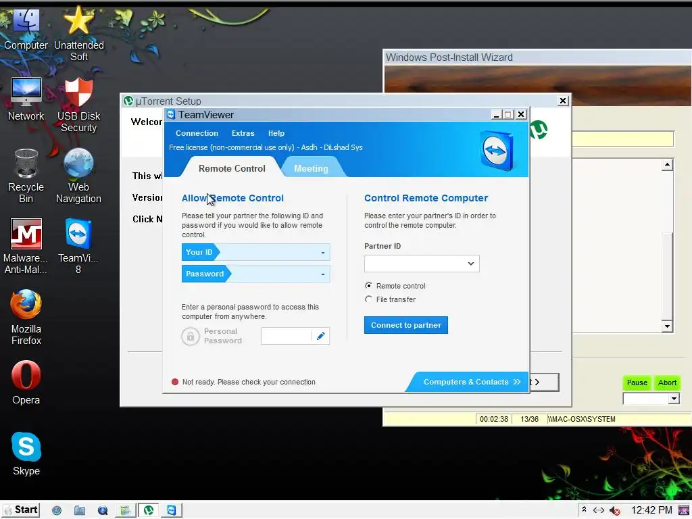The height and width of the screenshot is (519, 692).
Task: Click the uTorrent logo in Setup window
Action: point(538,130)
